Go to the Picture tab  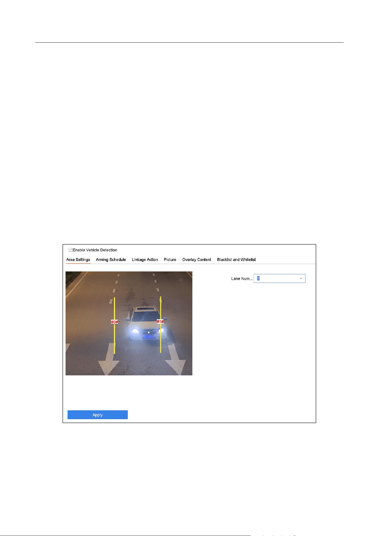click(170, 260)
